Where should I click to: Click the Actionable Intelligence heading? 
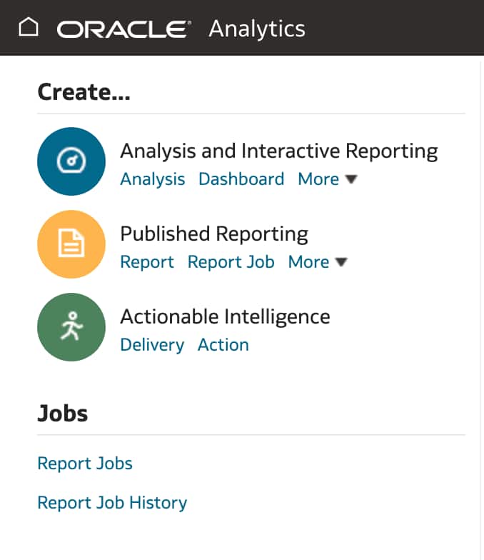(226, 317)
